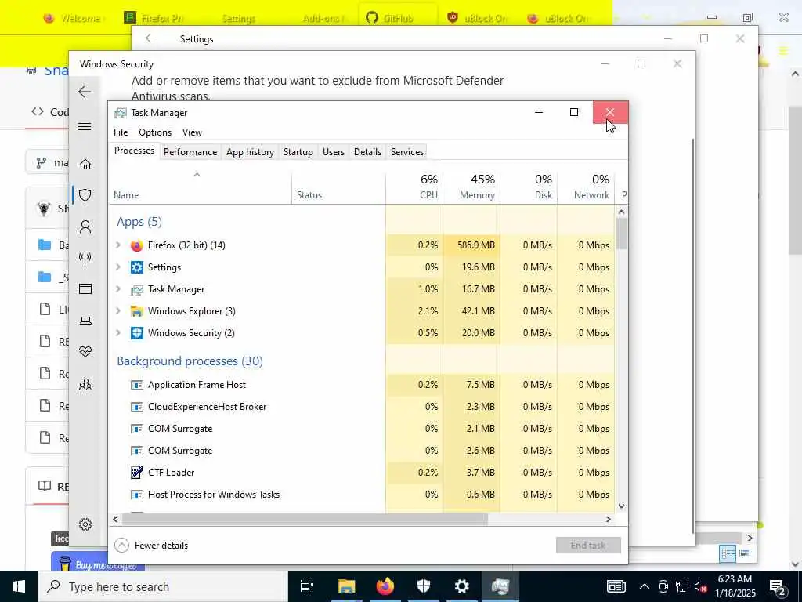Sort by the Disk column header

click(529, 187)
